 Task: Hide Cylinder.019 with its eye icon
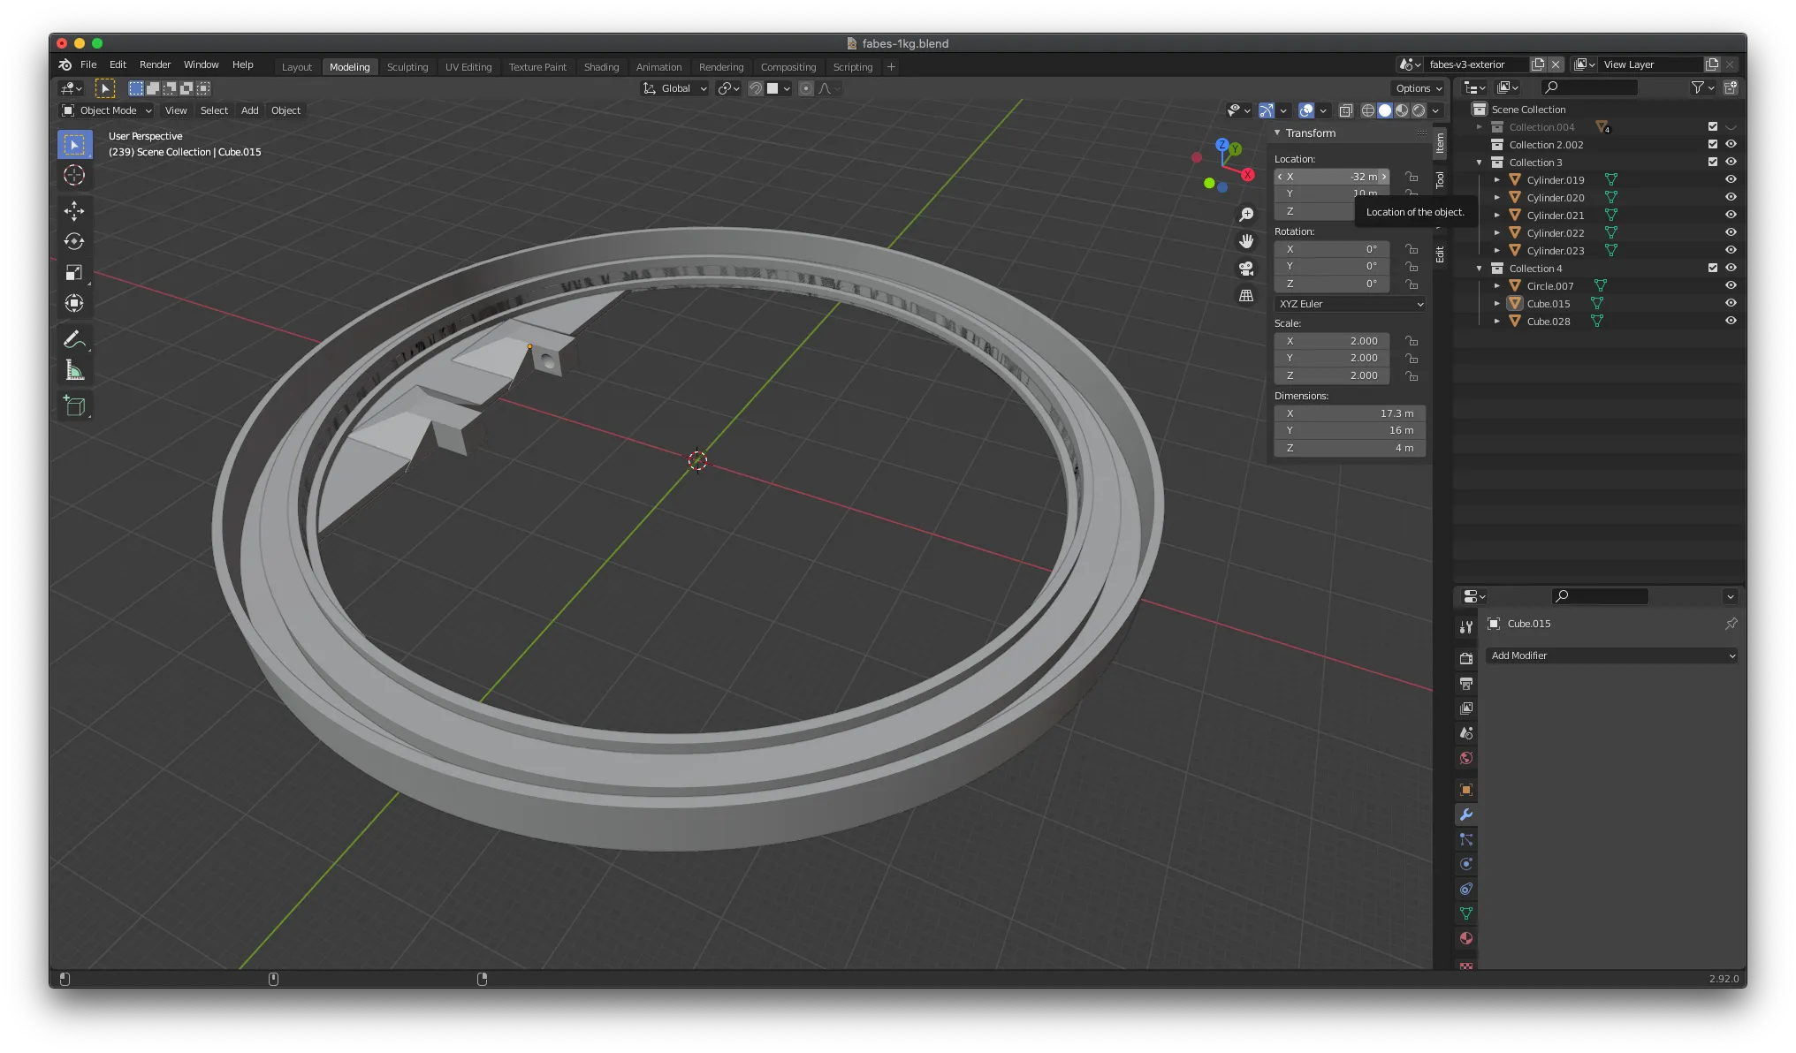click(1731, 179)
